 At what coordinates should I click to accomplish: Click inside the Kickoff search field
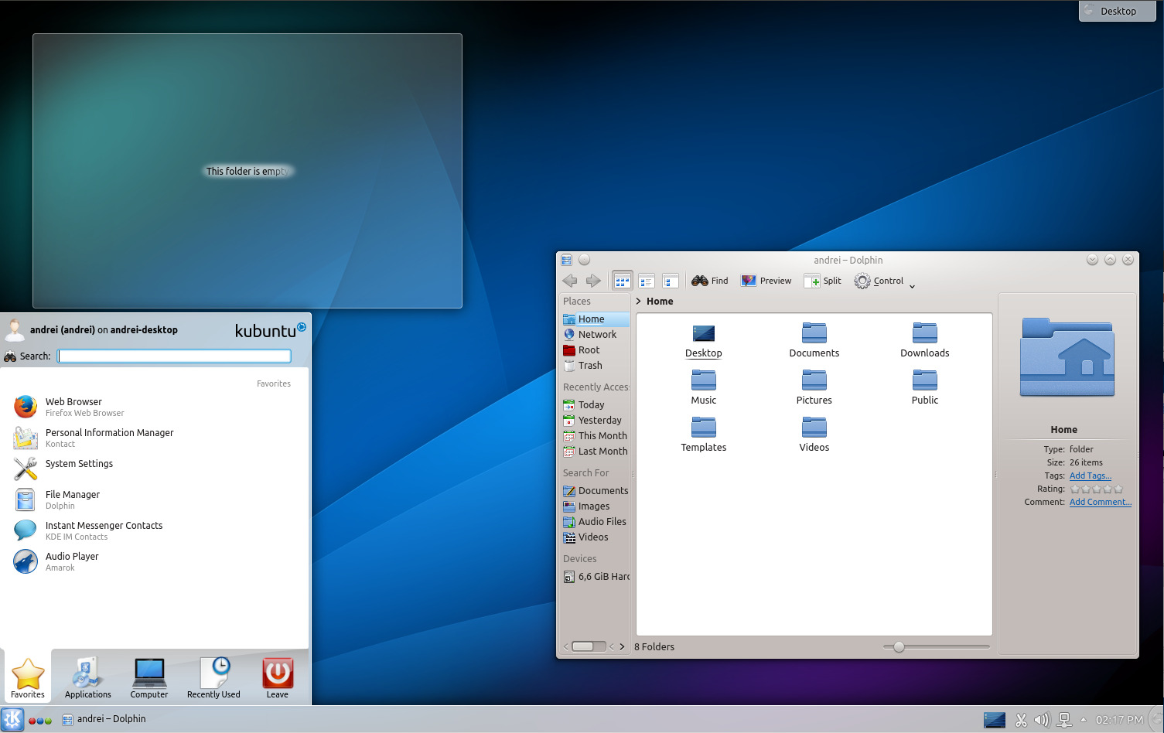point(174,356)
